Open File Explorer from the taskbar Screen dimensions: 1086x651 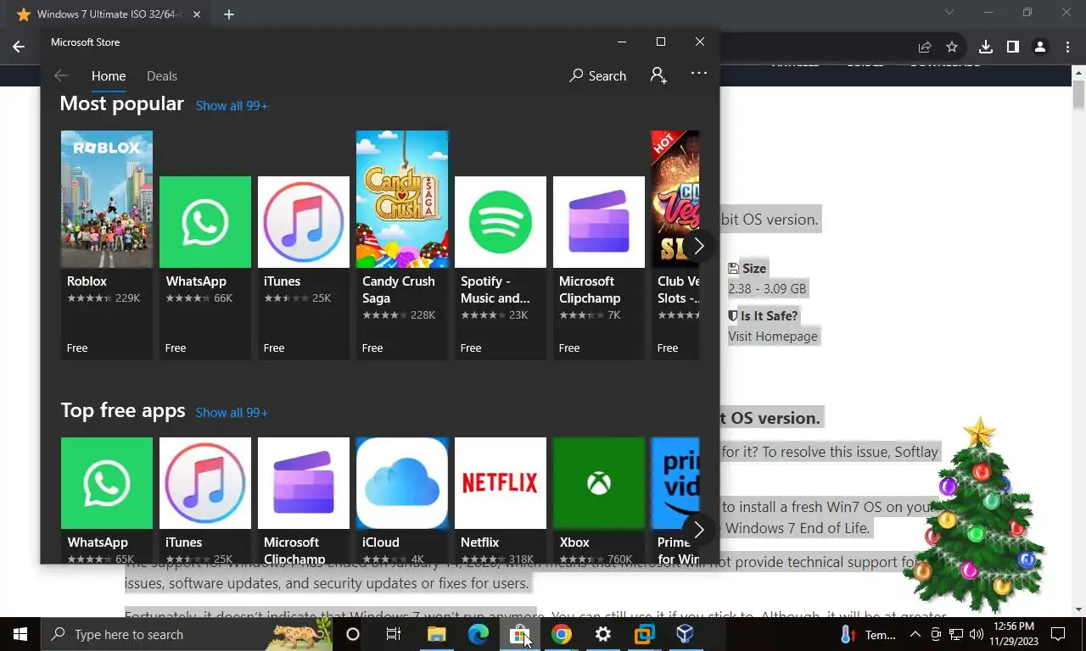[x=436, y=634]
